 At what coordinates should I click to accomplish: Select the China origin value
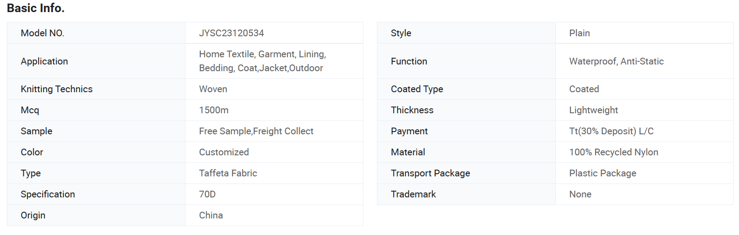coord(211,215)
